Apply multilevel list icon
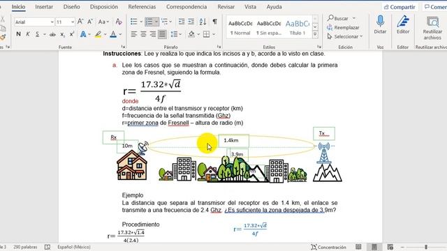 tap(165, 22)
